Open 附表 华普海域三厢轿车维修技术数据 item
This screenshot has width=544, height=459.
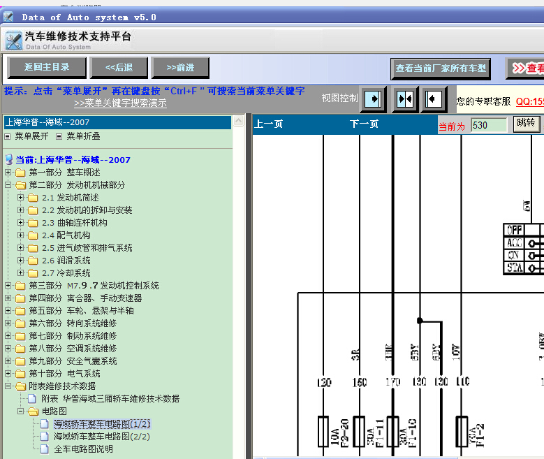[110, 399]
